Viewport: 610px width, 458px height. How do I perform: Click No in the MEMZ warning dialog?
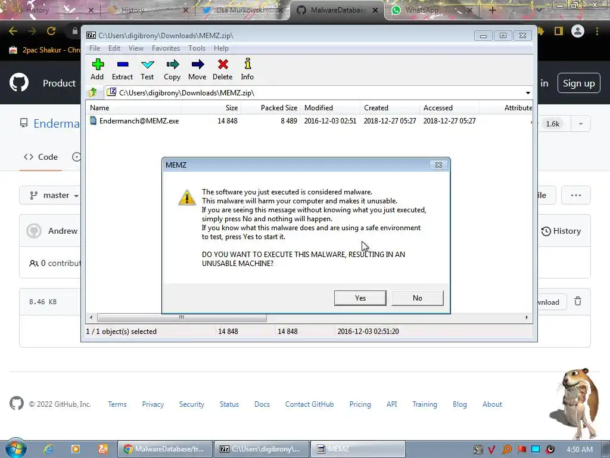point(418,298)
